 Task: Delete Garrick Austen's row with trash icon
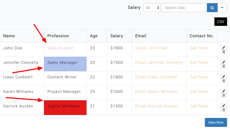[224, 110]
